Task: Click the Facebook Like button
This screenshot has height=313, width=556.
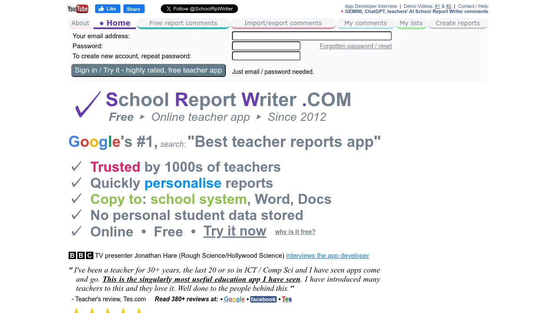Action: 108,9
